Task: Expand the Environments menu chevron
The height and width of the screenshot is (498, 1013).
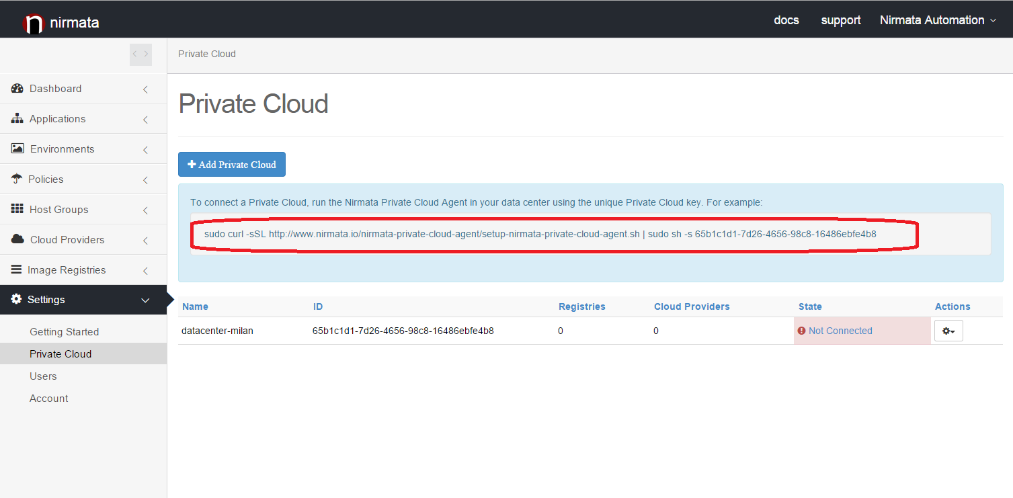Action: tap(145, 150)
